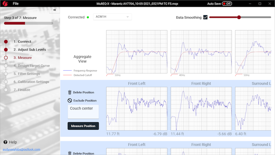Open the File menu
The width and height of the screenshot is (275, 155).
click(x=15, y=3)
